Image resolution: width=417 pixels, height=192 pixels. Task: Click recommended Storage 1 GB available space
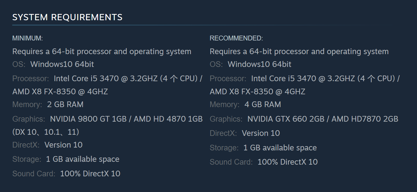tap(280, 148)
